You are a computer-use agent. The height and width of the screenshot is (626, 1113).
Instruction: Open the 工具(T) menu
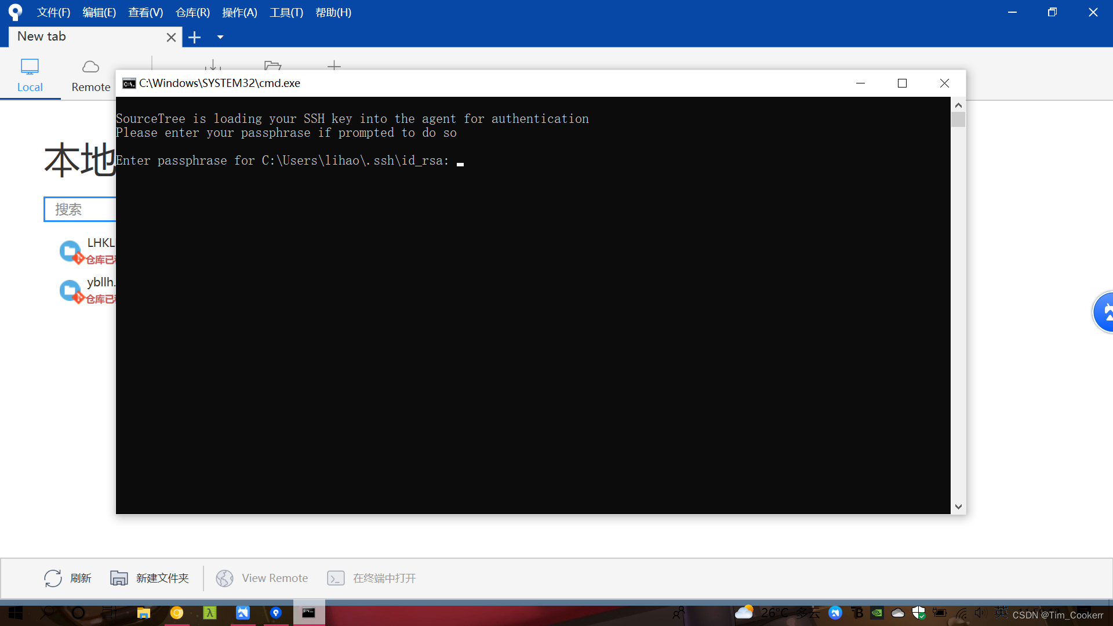(x=286, y=12)
